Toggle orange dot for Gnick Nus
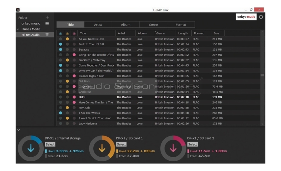Screen dimensions: 281x171 point(67,92)
